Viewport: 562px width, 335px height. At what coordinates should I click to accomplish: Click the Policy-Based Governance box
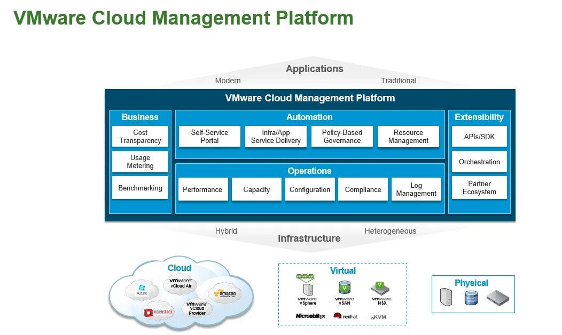[342, 137]
